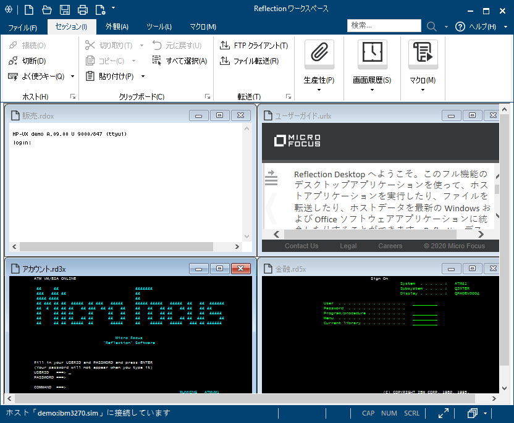514x423 pixels.
Task: Click the Legal link in user guide footer
Action: (348, 246)
